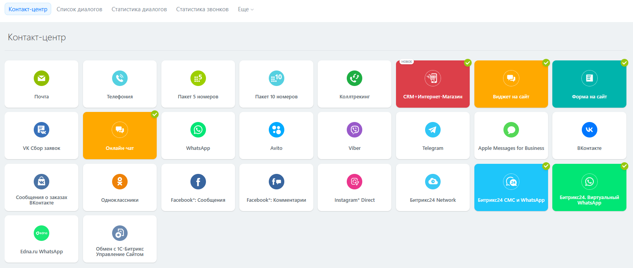Click the Avito label text
The width and height of the screenshot is (633, 268).
click(277, 148)
